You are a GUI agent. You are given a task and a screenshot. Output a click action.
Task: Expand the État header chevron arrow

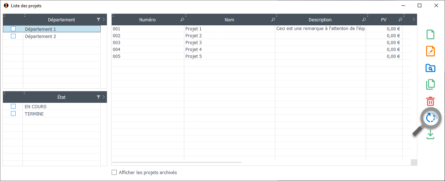[x=104, y=97]
